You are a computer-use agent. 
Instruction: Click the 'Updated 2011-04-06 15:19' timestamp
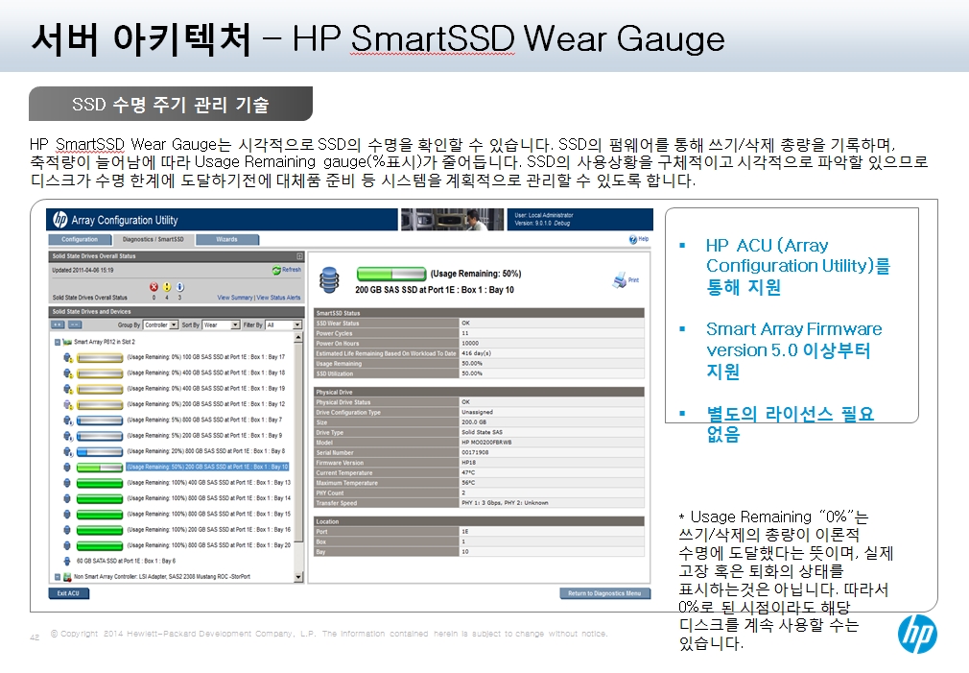click(x=83, y=271)
